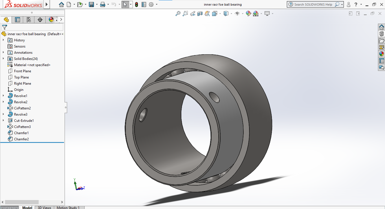Expand the Solid Bodies(24) folder
Screen dimensions: 385x209
[x=3, y=59]
